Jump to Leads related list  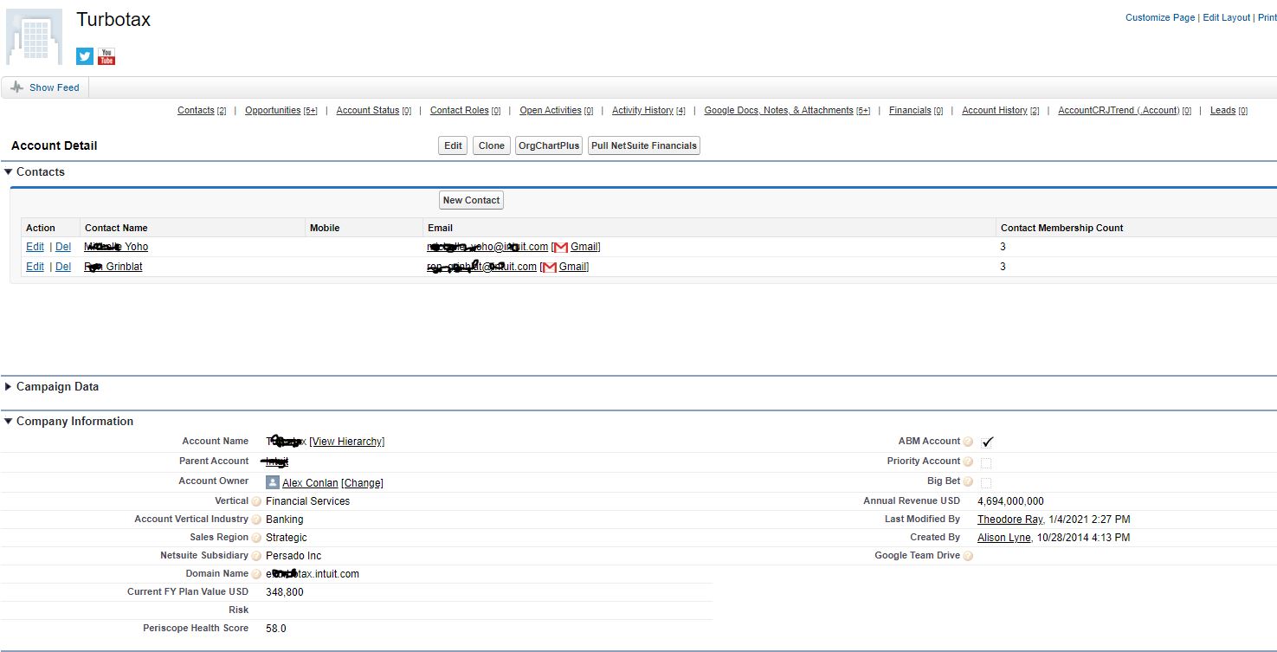pyautogui.click(x=1229, y=110)
